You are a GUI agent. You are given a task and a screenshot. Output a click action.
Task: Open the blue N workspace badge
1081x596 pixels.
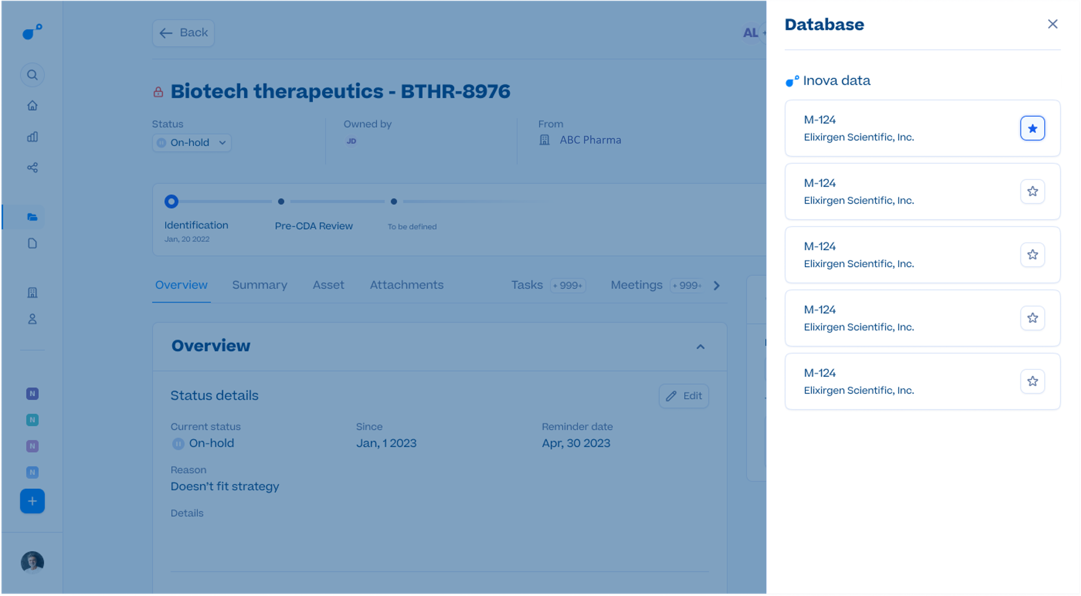(32, 472)
